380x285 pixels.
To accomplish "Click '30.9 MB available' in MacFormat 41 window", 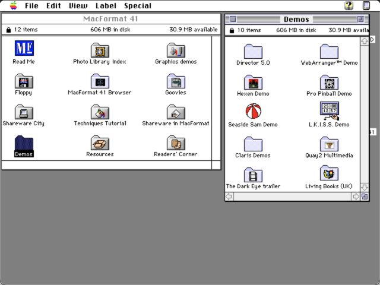I will click(x=194, y=30).
